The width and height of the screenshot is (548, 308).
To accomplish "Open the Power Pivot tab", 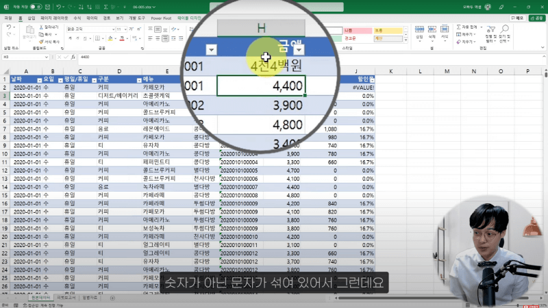I will [x=161, y=18].
